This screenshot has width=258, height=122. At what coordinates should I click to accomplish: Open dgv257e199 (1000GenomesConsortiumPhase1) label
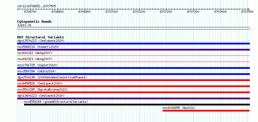point(52,77)
